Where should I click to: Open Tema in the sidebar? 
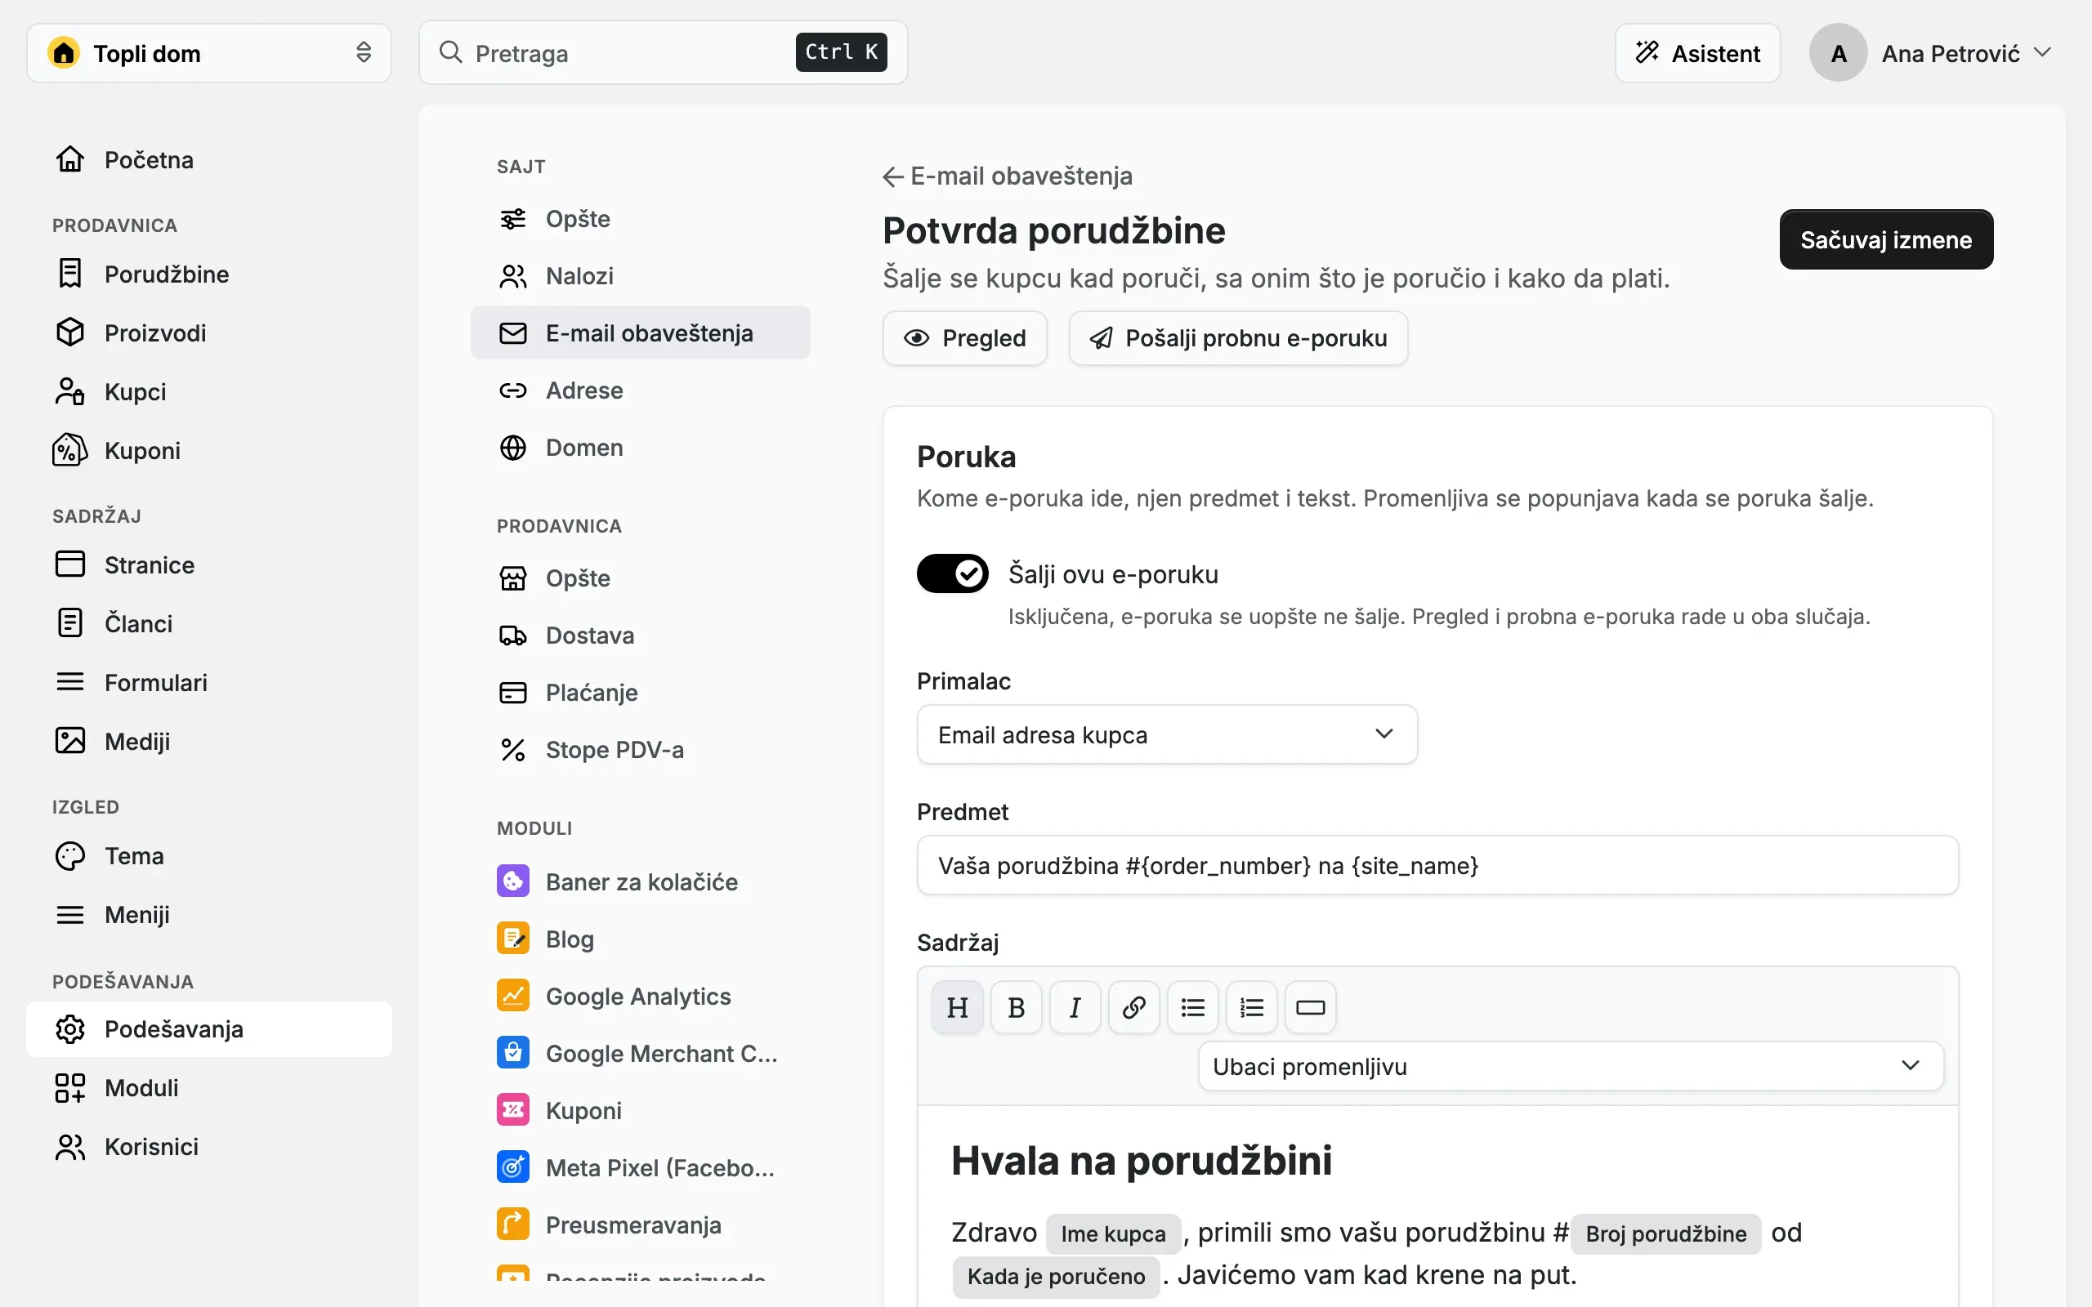click(208, 856)
